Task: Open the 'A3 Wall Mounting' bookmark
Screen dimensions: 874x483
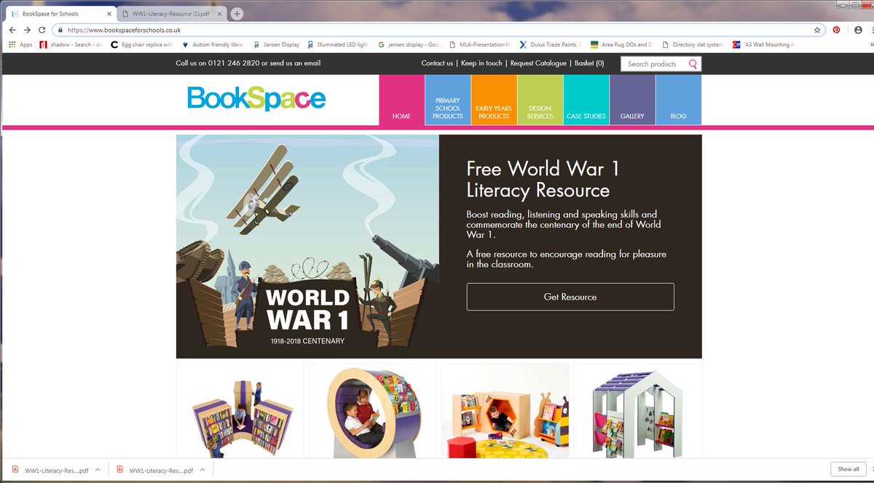Action: 763,44
